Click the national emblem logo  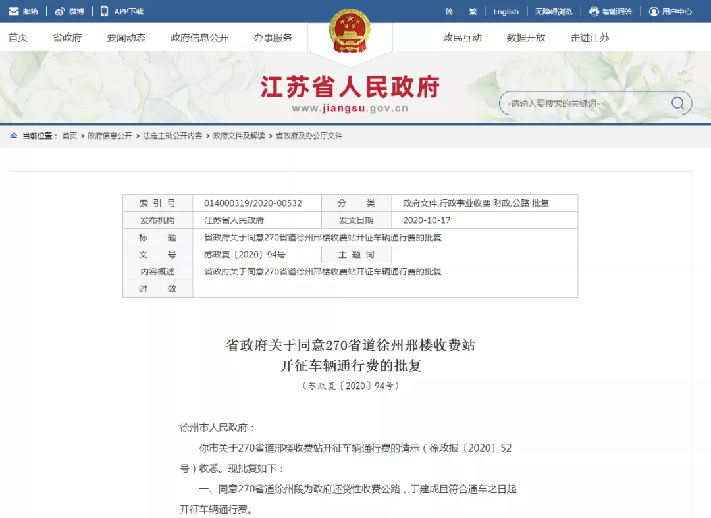click(x=350, y=31)
